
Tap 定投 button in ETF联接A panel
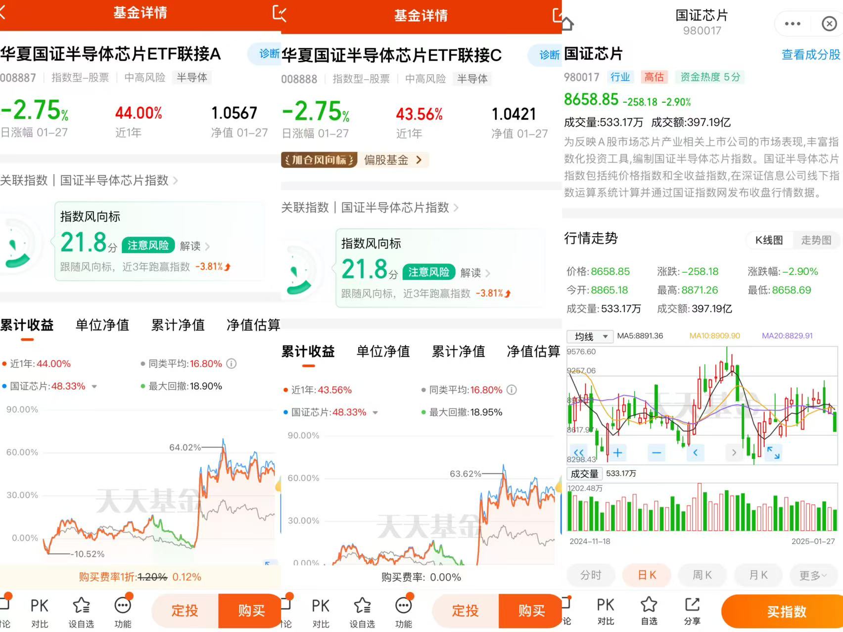click(185, 611)
